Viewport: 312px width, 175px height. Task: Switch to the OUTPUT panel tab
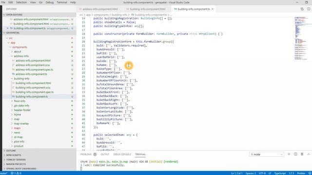pos(105,155)
